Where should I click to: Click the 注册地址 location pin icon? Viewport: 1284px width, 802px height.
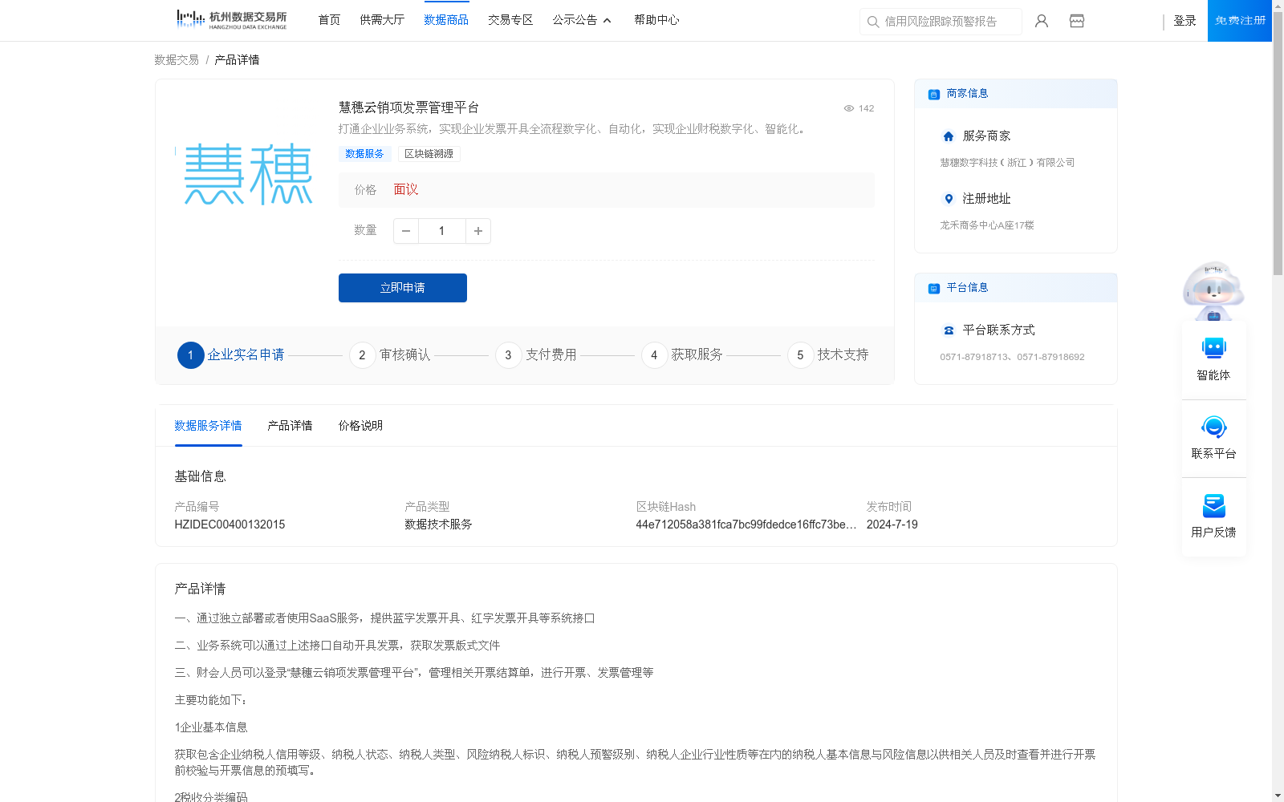click(949, 199)
